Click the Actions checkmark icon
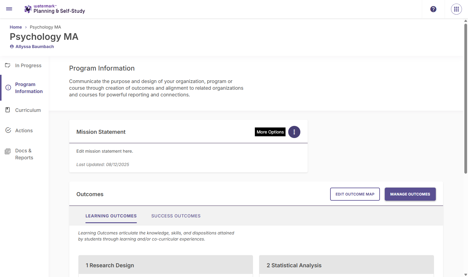The image size is (468, 277). click(x=8, y=130)
